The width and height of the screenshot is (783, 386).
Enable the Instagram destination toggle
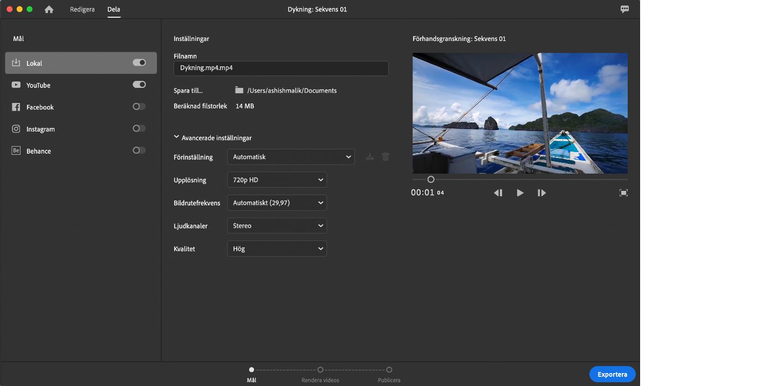139,128
